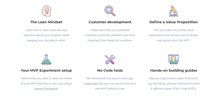This screenshot has height=96, width=220.
Task: Click the microscope Value Proposition icon
Action: point(174,11)
